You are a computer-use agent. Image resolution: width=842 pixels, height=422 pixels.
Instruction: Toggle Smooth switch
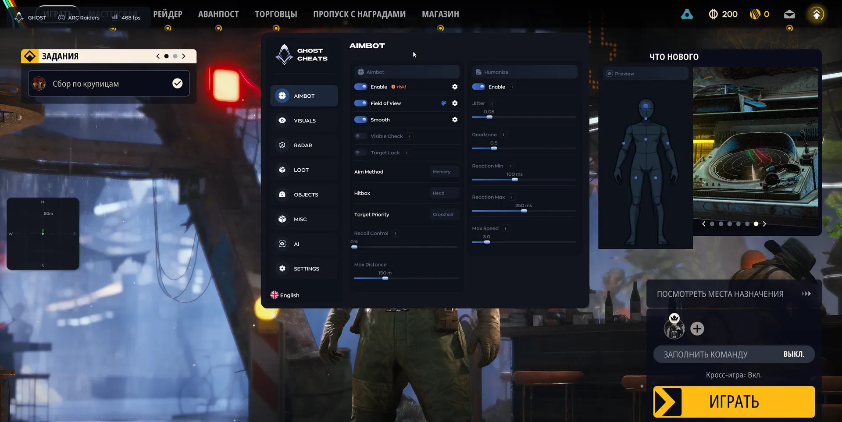[361, 120]
